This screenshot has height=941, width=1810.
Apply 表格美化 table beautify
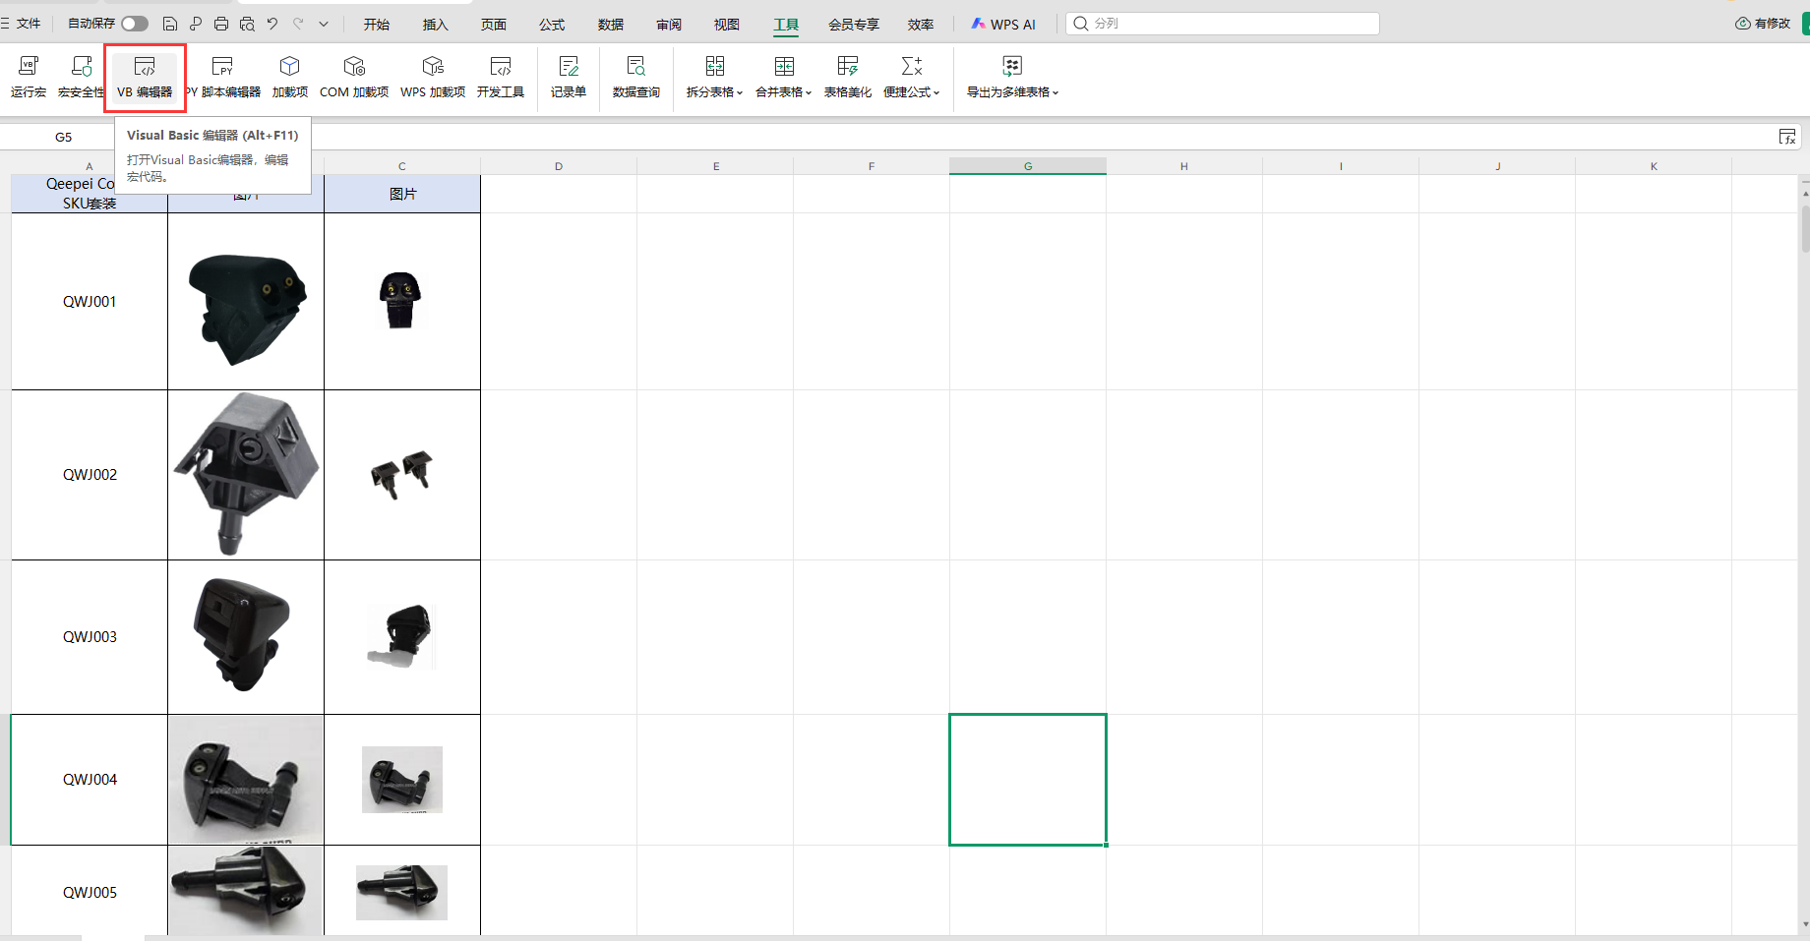point(848,77)
